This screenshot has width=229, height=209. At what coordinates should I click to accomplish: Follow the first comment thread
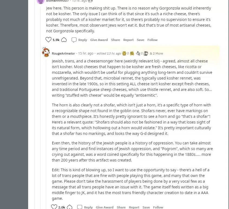(x=152, y=40)
